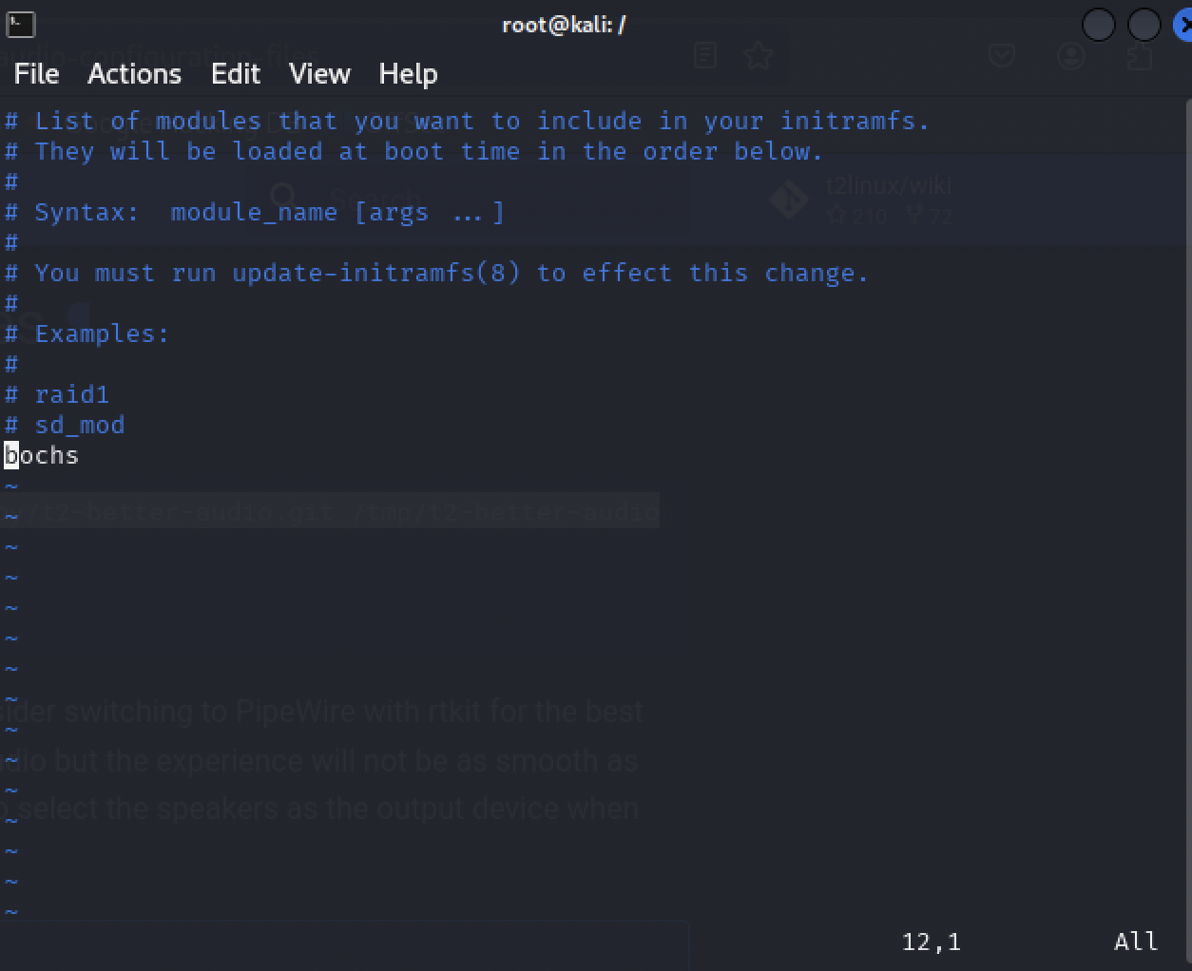
Task: Click the raid1 example text
Action: click(x=72, y=394)
